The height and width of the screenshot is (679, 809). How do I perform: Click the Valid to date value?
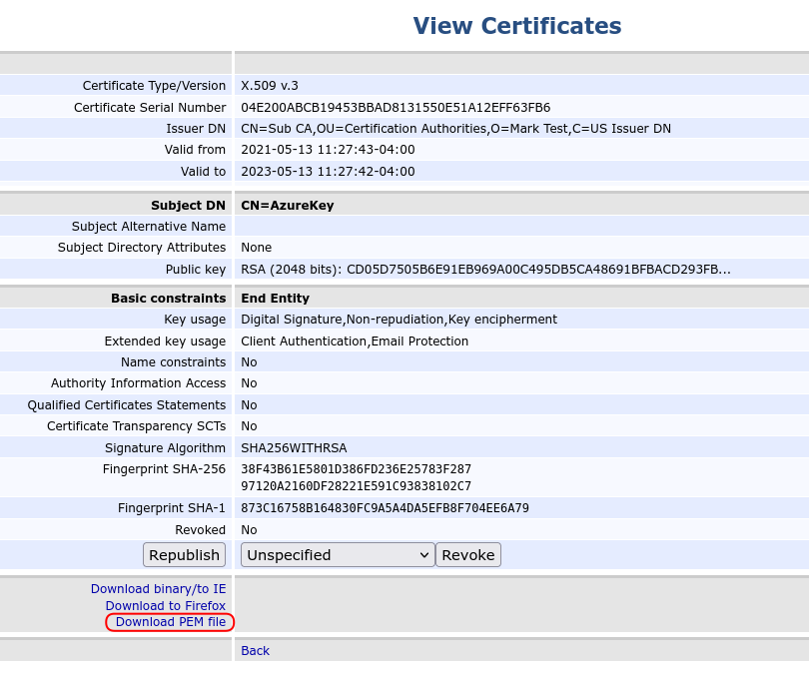coord(328,172)
